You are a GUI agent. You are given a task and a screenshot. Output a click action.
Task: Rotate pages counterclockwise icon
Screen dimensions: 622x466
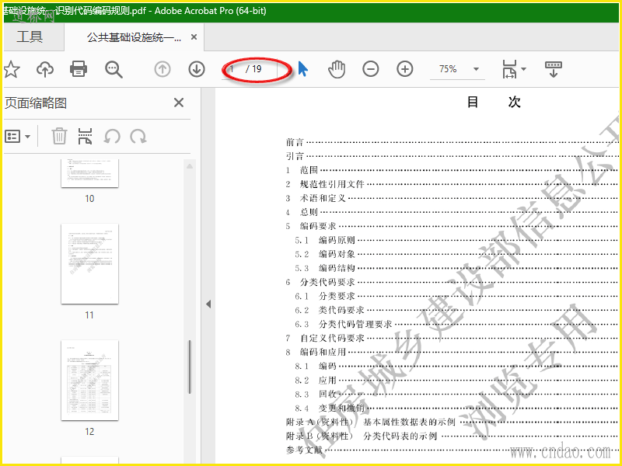(x=112, y=137)
